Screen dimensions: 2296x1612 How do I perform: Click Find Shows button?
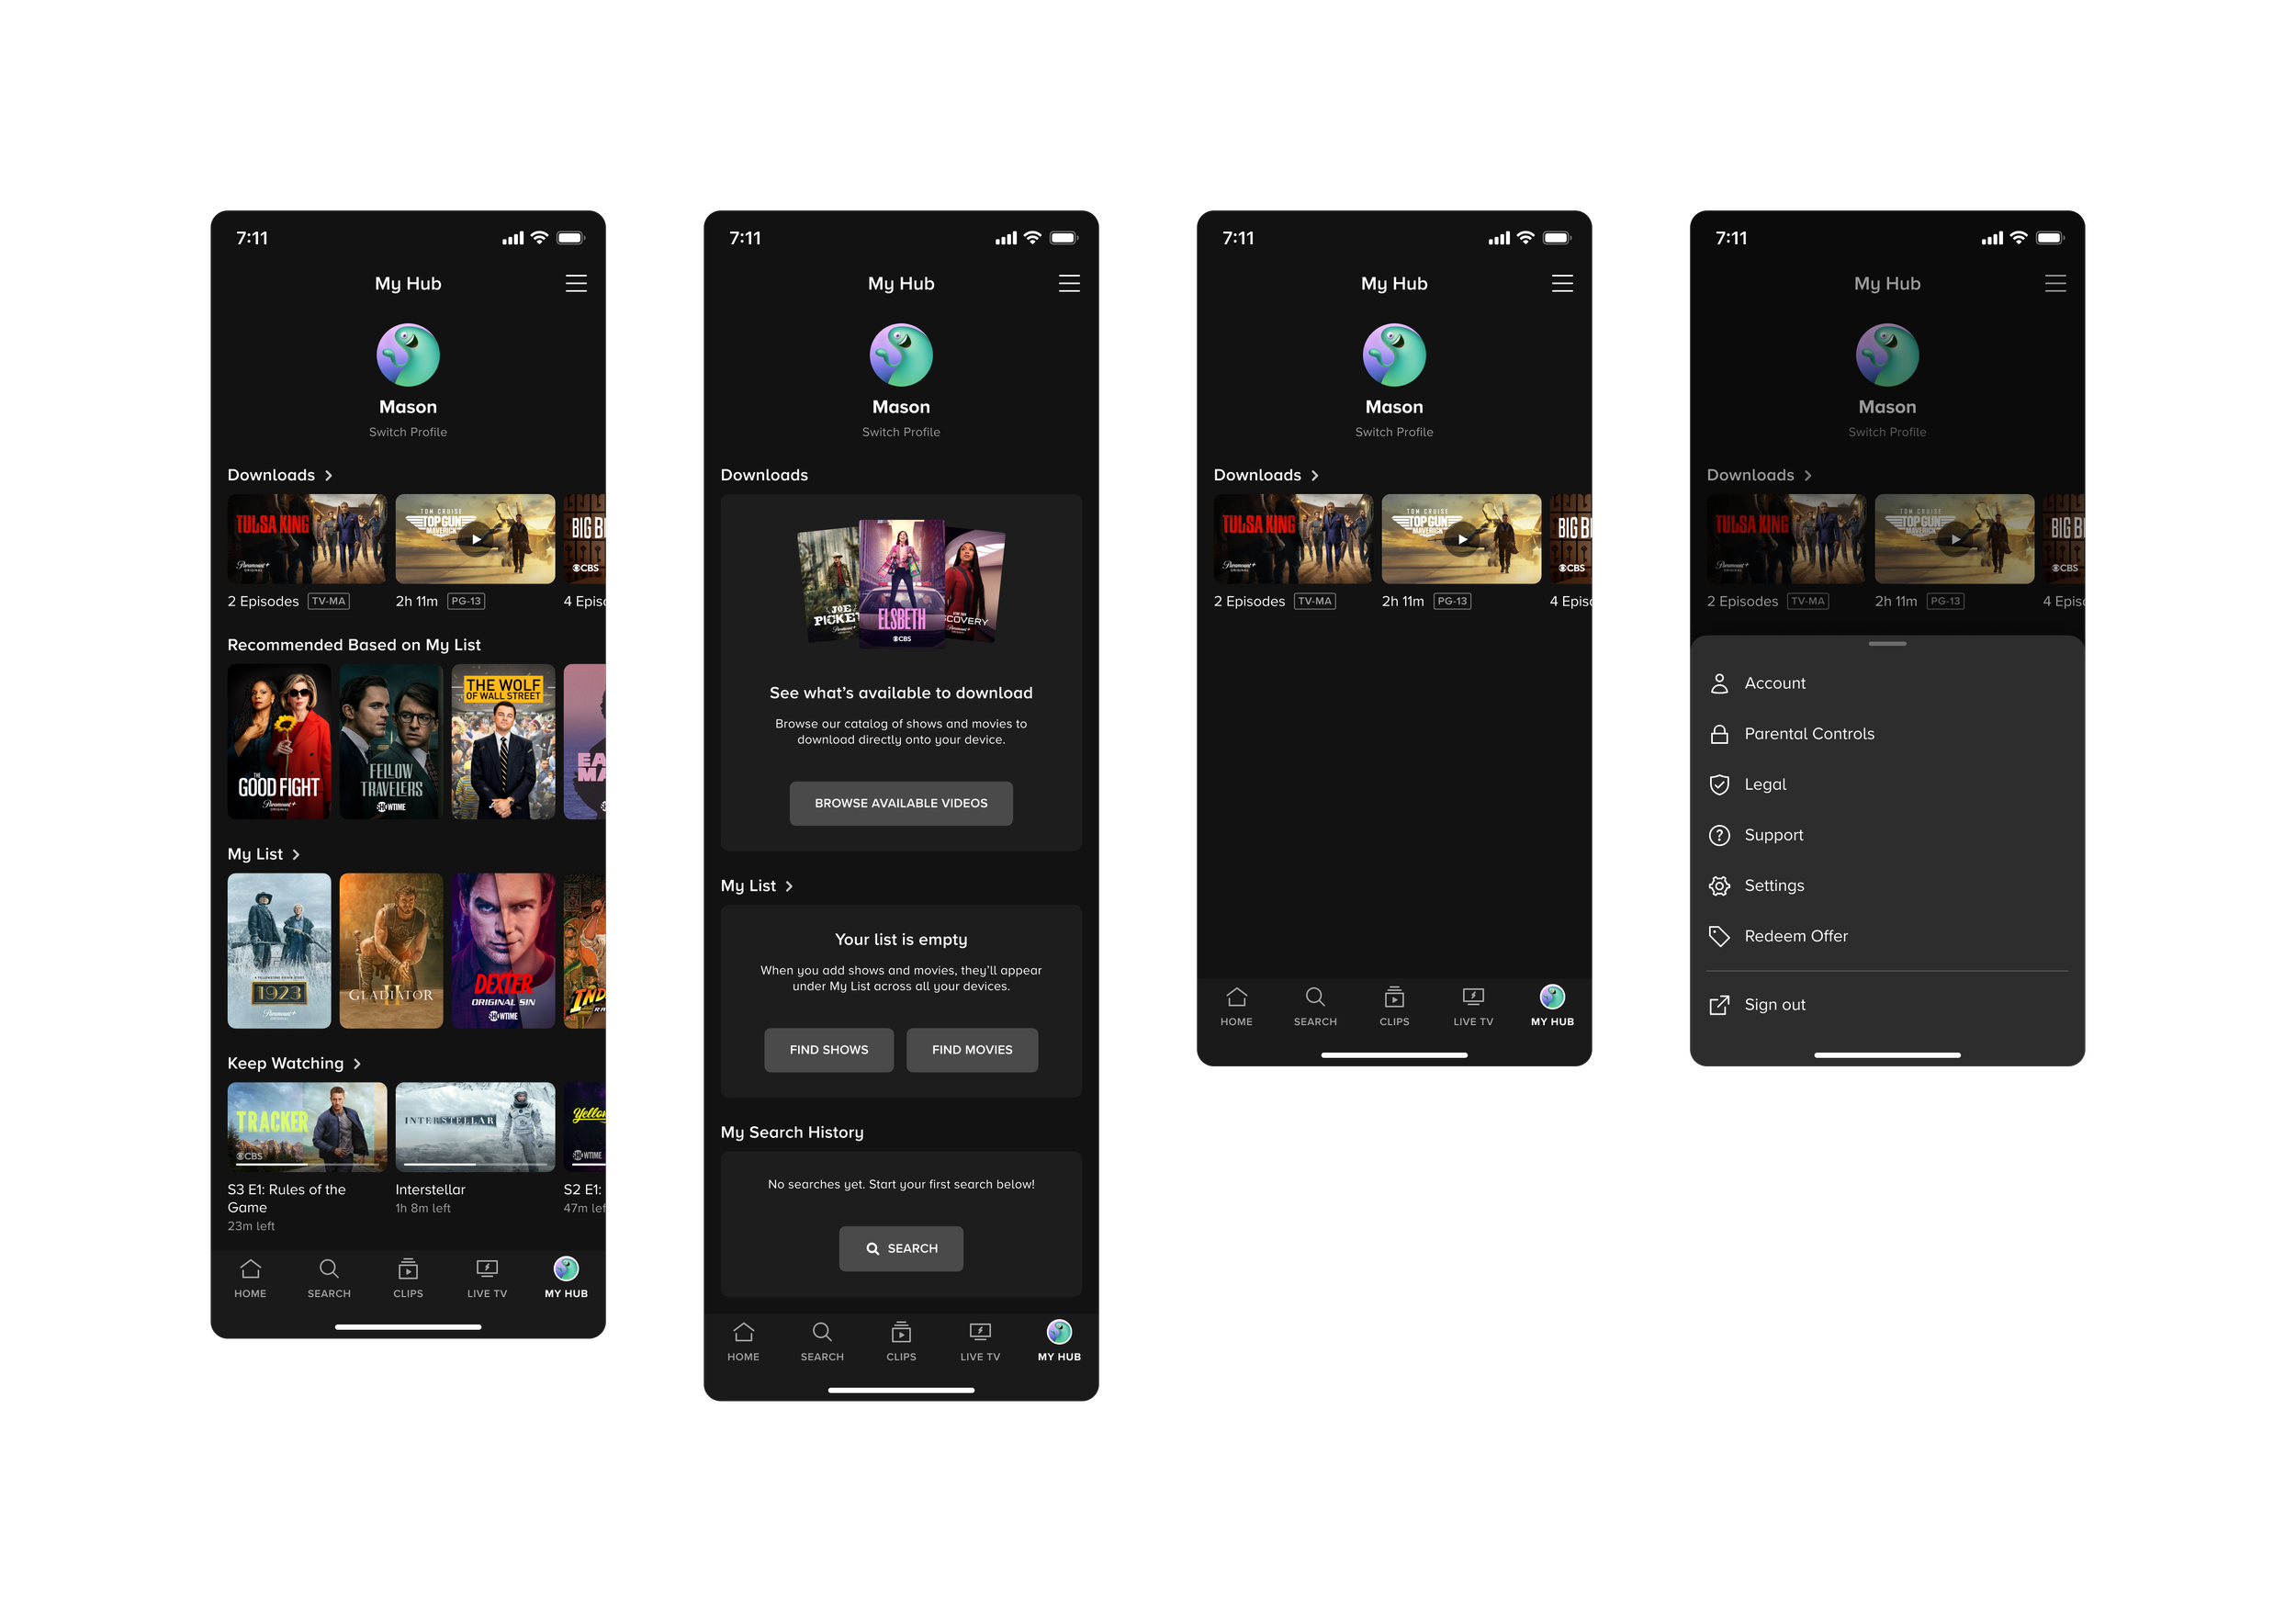click(x=828, y=1050)
